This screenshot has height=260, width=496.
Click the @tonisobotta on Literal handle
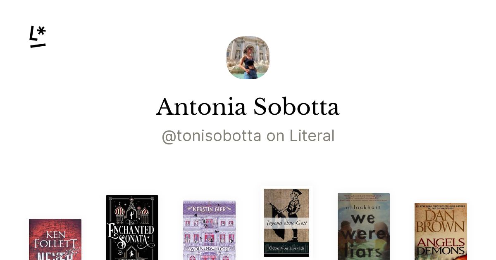pos(248,136)
